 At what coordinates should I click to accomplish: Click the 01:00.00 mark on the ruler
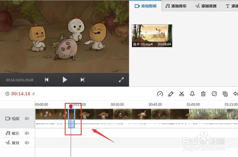193,105
